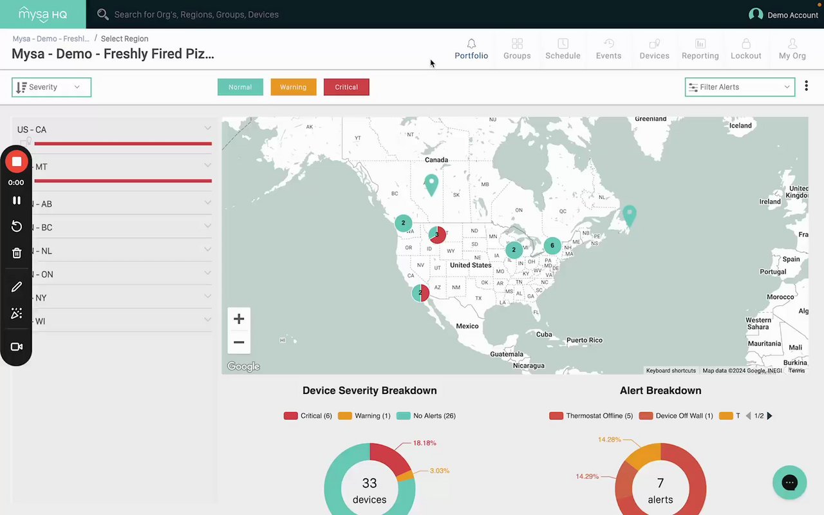Zoom out on the map

tap(239, 342)
